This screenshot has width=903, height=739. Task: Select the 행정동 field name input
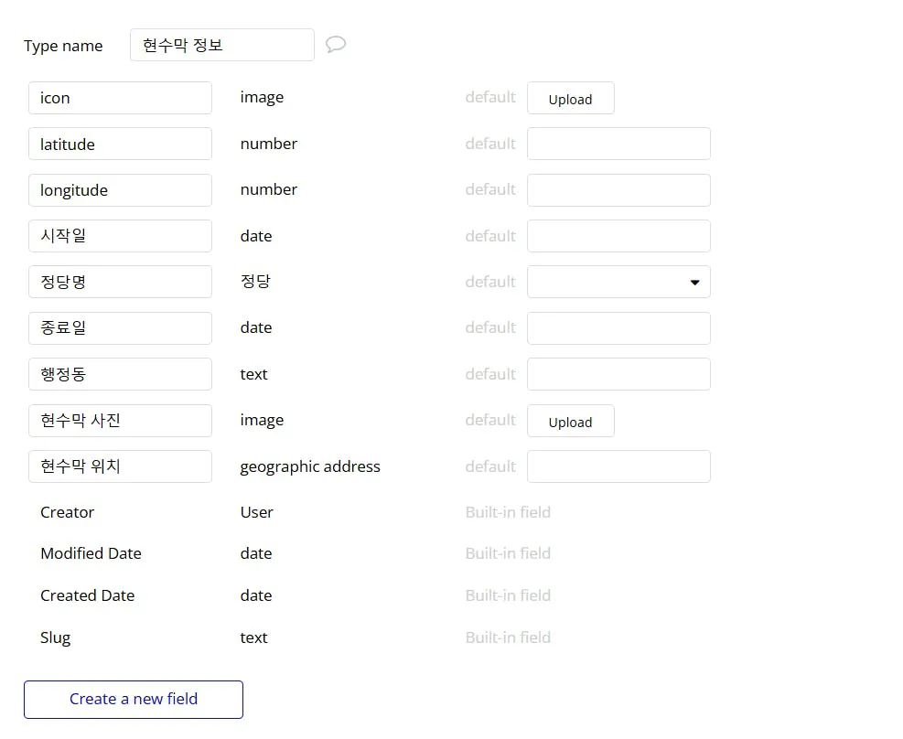(120, 374)
